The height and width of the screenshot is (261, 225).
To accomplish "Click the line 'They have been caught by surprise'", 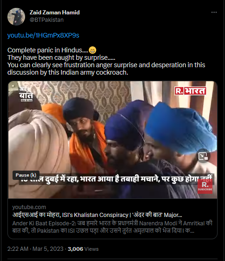I will pyautogui.click(x=61, y=57).
